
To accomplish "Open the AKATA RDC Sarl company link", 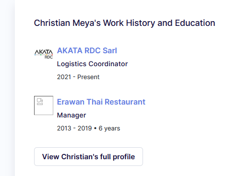I will (x=87, y=50).
